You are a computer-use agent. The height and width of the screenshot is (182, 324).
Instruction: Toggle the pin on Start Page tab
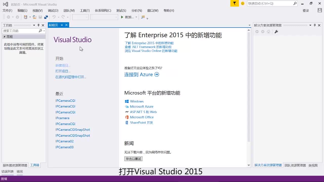[62, 25]
